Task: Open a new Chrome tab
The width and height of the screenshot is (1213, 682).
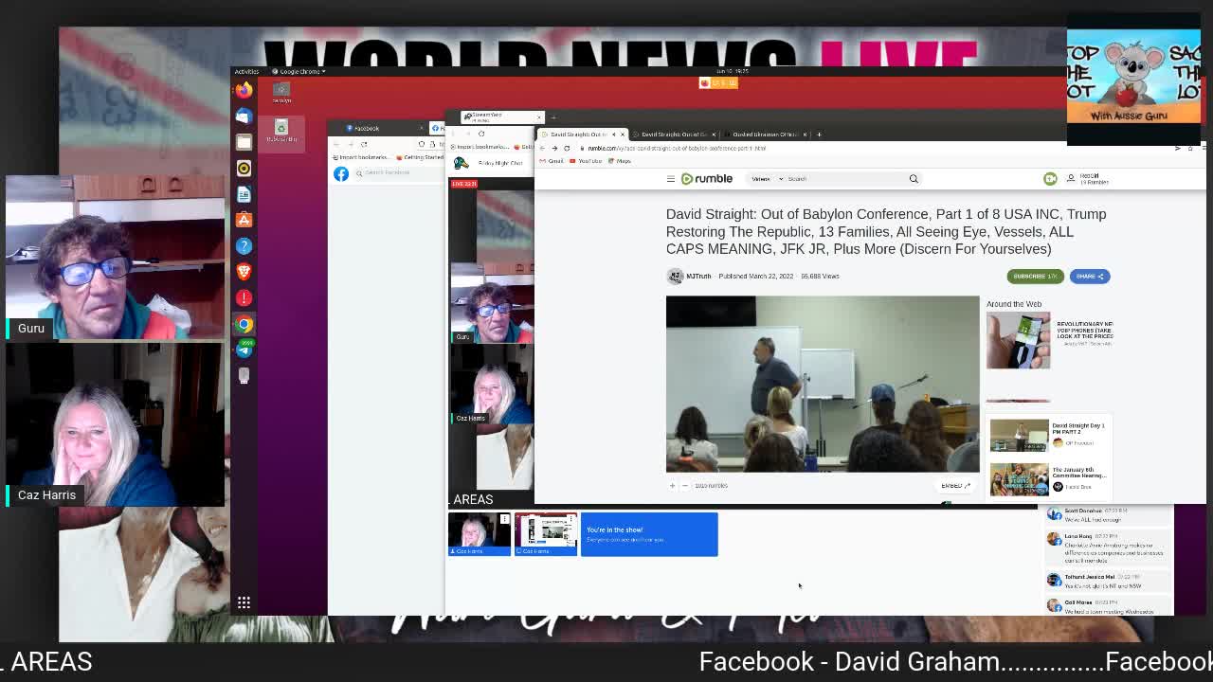Action: pos(819,135)
